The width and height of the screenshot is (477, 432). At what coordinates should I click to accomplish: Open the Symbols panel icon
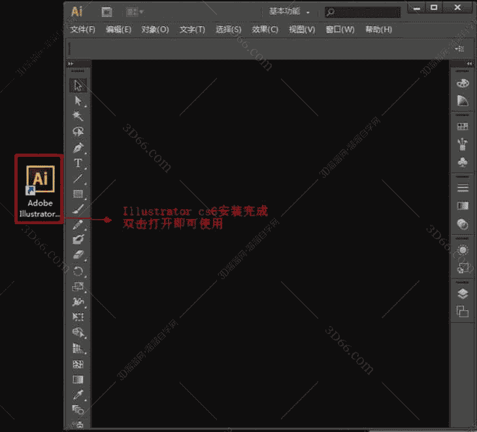pos(463,162)
